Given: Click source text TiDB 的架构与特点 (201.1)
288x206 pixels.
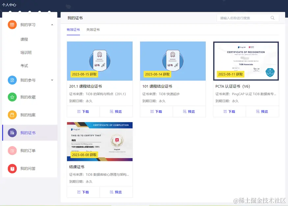Looking at the screenshot, I should click(106, 94).
